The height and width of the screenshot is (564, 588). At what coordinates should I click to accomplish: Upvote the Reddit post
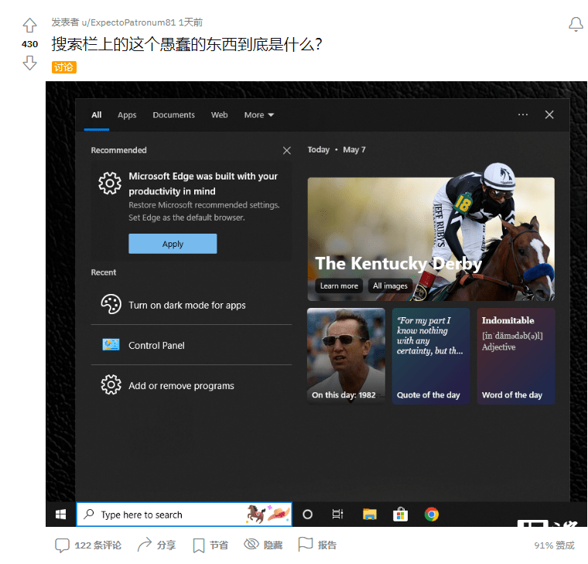point(29,26)
